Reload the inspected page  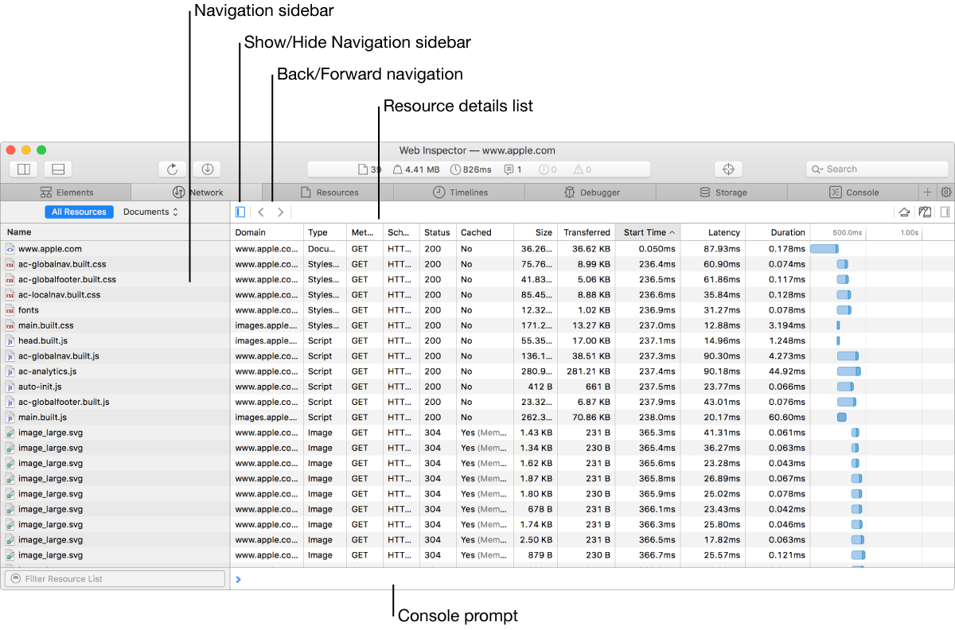(x=172, y=169)
